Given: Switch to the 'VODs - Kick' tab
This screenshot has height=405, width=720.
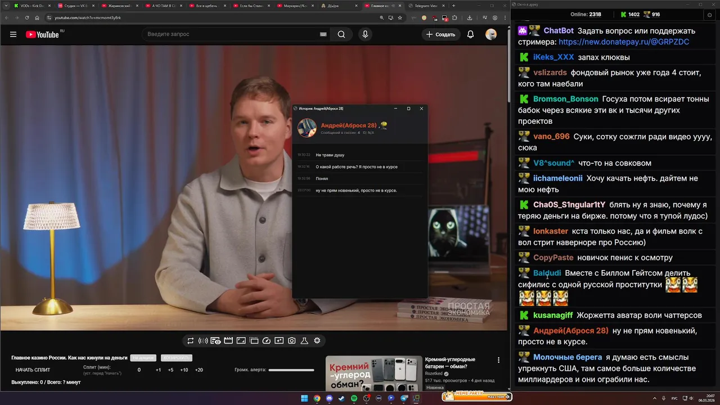Looking at the screenshot, I should [x=33, y=6].
